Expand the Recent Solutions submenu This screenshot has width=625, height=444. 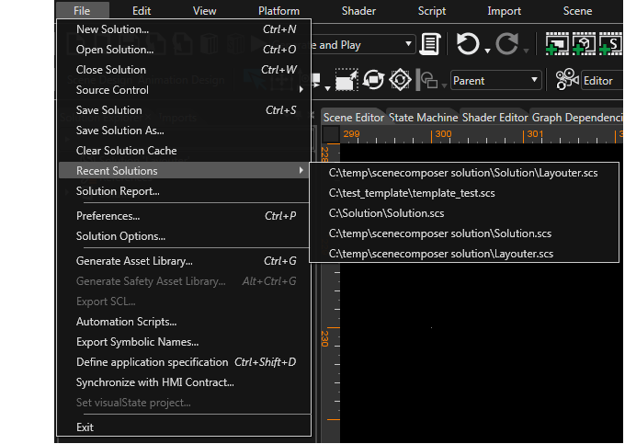pyautogui.click(x=185, y=171)
